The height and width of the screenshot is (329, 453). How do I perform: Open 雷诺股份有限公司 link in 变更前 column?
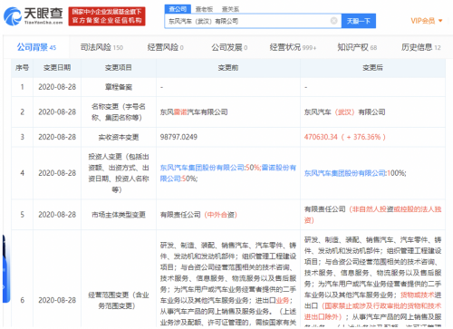(228, 173)
